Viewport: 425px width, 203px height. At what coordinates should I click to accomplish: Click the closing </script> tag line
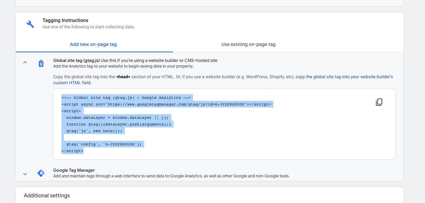pos(72,151)
